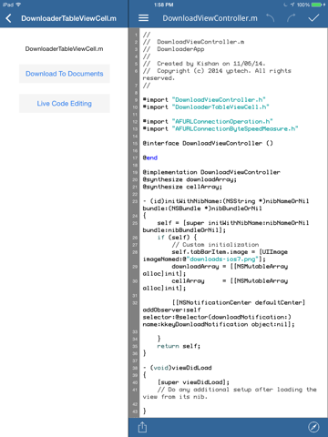Image resolution: width=328 pixels, height=437 pixels.
Task: Redo the last edit
Action: pyautogui.click(x=292, y=18)
